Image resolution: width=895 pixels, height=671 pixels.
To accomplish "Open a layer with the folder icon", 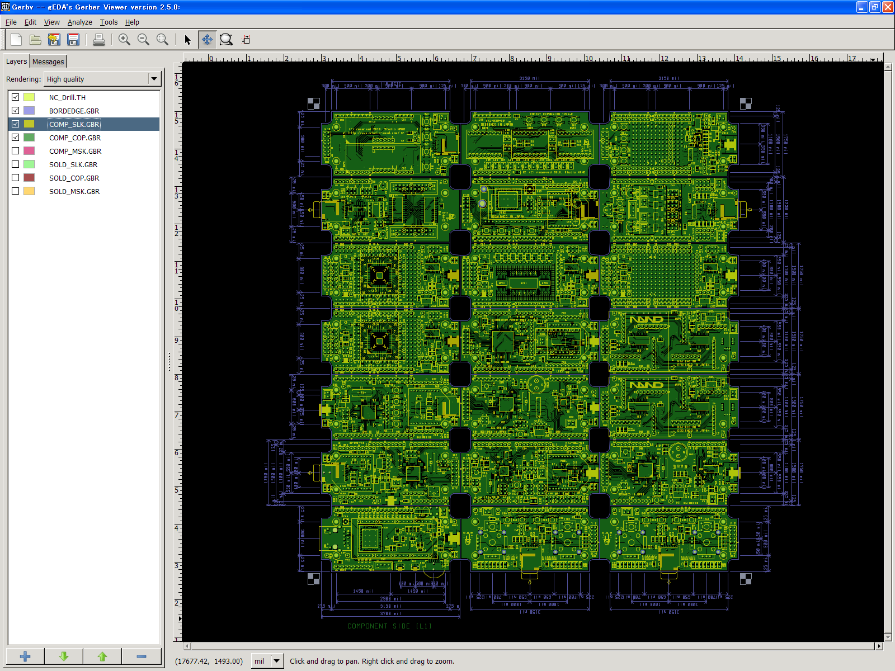I will (x=35, y=40).
